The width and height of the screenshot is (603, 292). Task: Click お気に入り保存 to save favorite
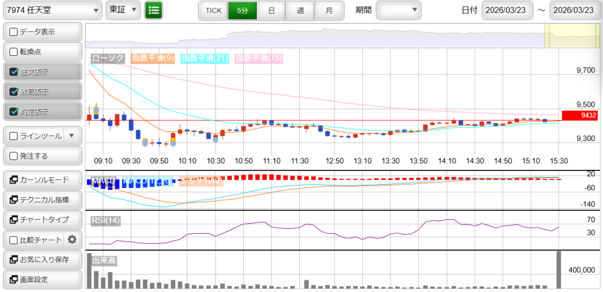pos(42,260)
